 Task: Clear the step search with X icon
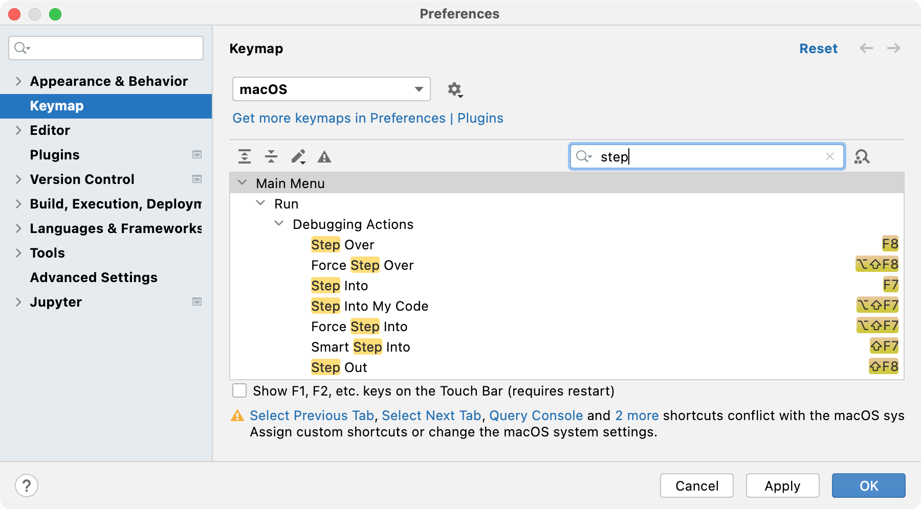(830, 156)
